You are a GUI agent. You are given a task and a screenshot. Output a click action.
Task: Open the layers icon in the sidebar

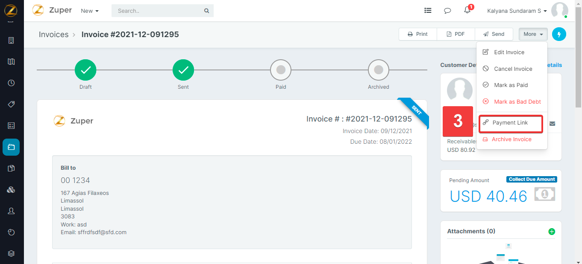point(11,253)
